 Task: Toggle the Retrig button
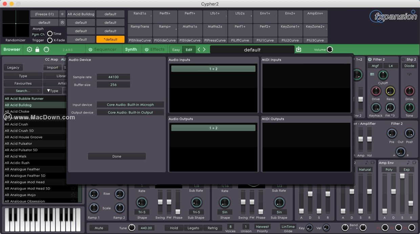tap(212, 228)
